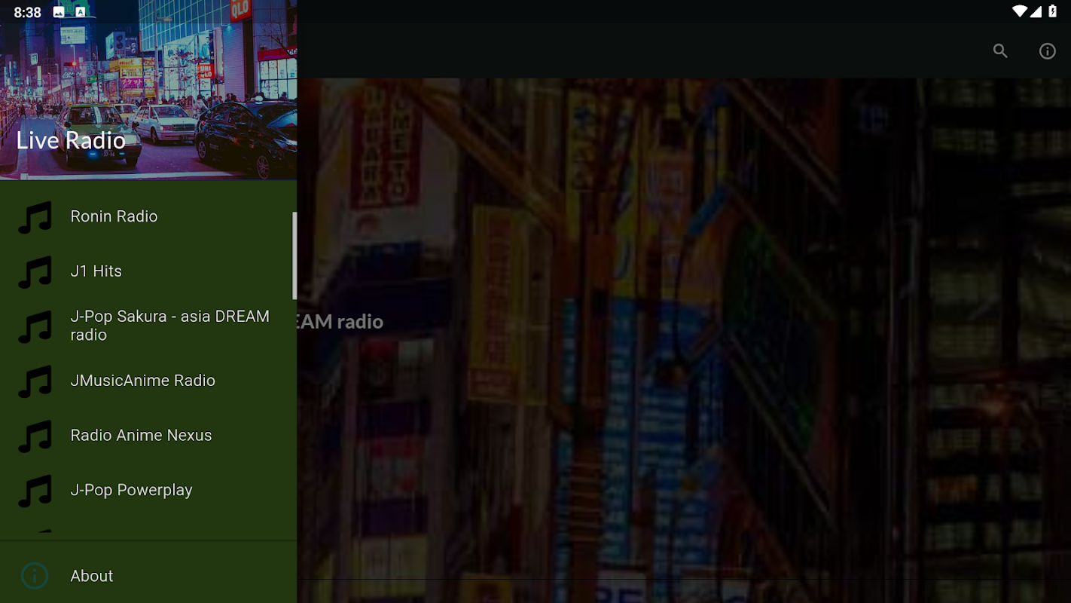The width and height of the screenshot is (1071, 603).
Task: Click the Wi-Fi status icon
Action: pyautogui.click(x=1019, y=11)
